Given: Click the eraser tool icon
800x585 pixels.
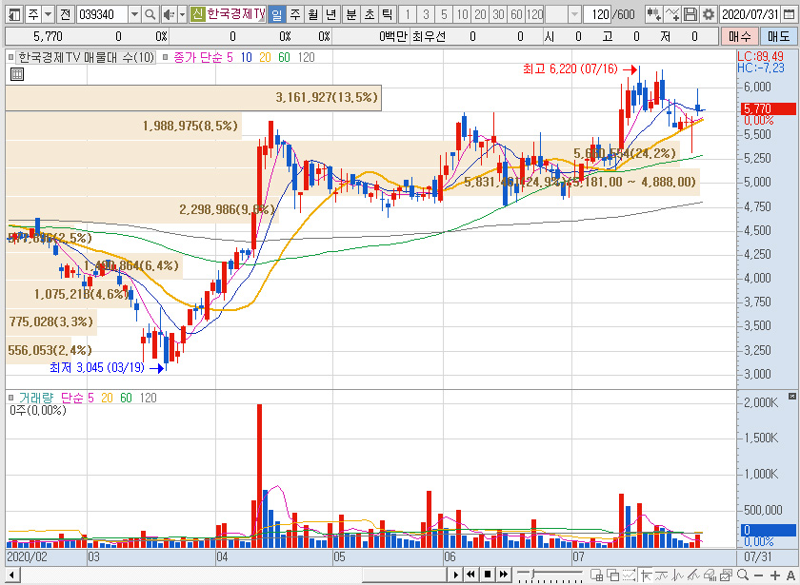Looking at the screenshot, I should point(710,575).
